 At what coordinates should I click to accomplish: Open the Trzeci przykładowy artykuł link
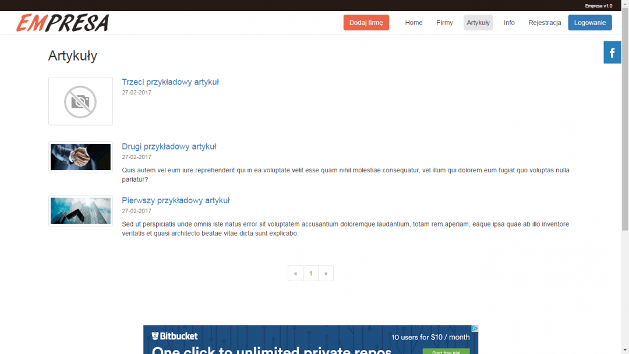[x=170, y=82]
